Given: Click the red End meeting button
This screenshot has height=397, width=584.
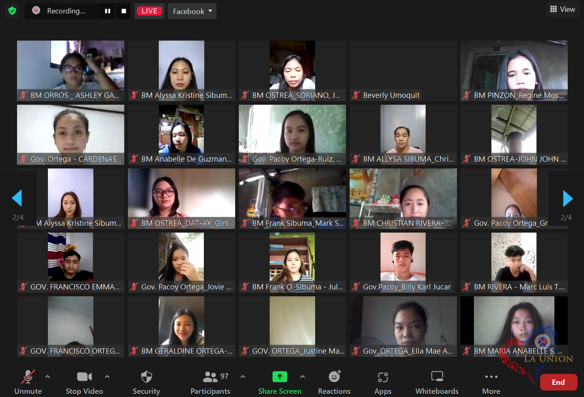Looking at the screenshot, I should pos(558,382).
